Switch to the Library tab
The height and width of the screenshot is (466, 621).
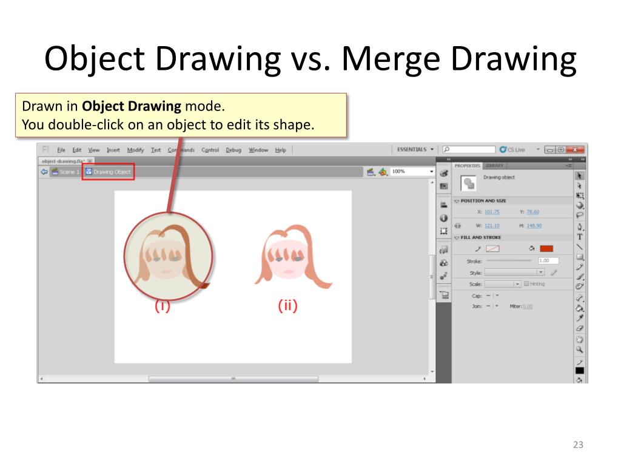[494, 165]
